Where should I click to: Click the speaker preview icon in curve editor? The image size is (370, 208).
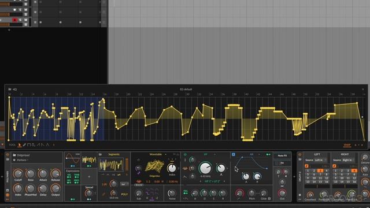[x=15, y=90]
